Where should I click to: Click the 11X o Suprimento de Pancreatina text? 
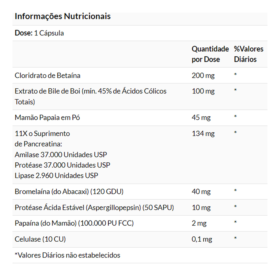(x=42, y=138)
